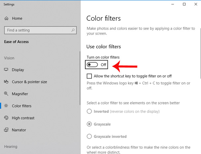The image size is (201, 154).
Task: Focus the Find a setting search box
Action: pos(36,30)
